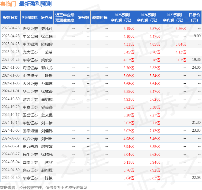
Task: Click the 6.64亿 value
Action: point(155,84)
